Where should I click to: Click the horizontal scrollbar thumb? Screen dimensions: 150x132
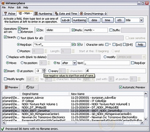pos(76,123)
